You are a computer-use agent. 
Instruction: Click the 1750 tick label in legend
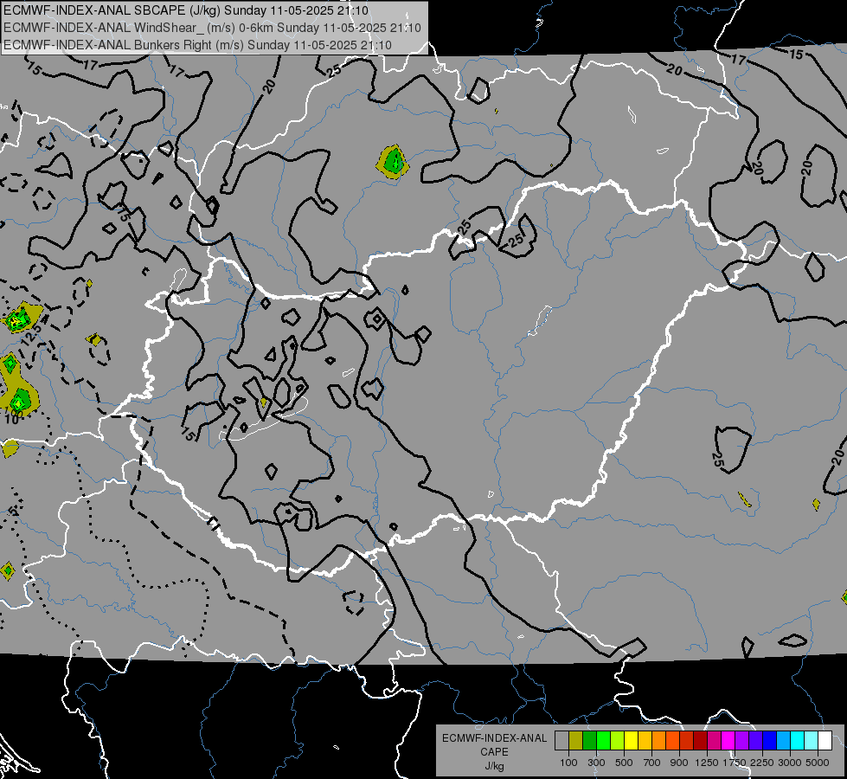[735, 763]
